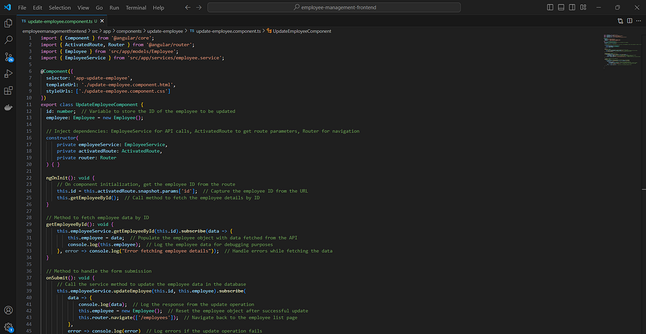The image size is (646, 334).
Task: Click line number 22 in gutter
Action: click(28, 178)
